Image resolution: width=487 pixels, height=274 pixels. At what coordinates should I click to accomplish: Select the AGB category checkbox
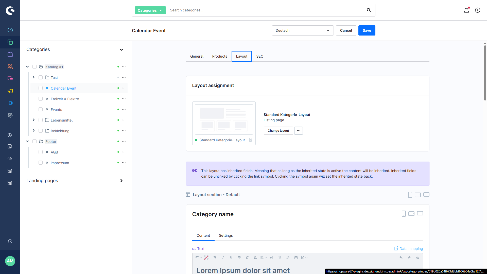click(x=41, y=152)
